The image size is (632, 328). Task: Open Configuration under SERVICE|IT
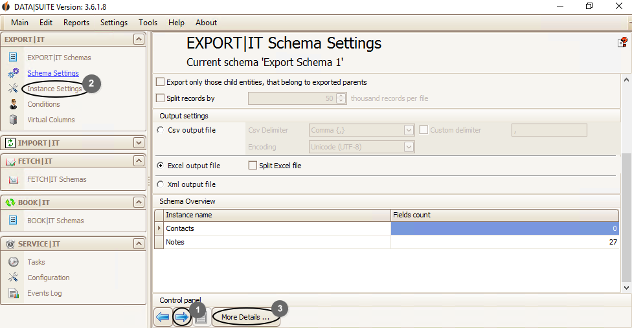pyautogui.click(x=49, y=278)
